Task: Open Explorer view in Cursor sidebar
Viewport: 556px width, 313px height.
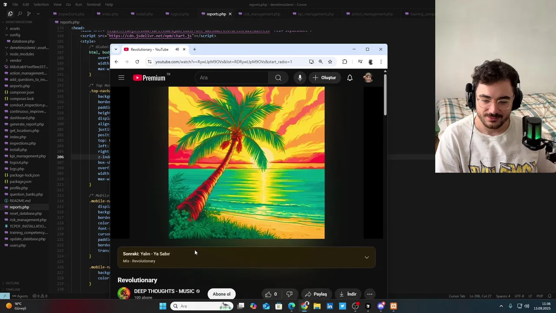Action: tap(10, 14)
